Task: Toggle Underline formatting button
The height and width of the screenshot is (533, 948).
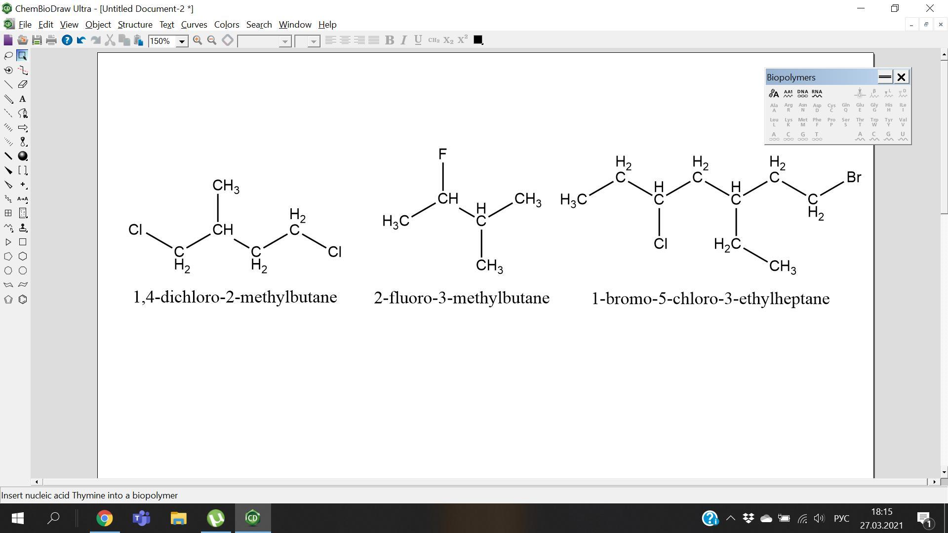Action: [418, 40]
